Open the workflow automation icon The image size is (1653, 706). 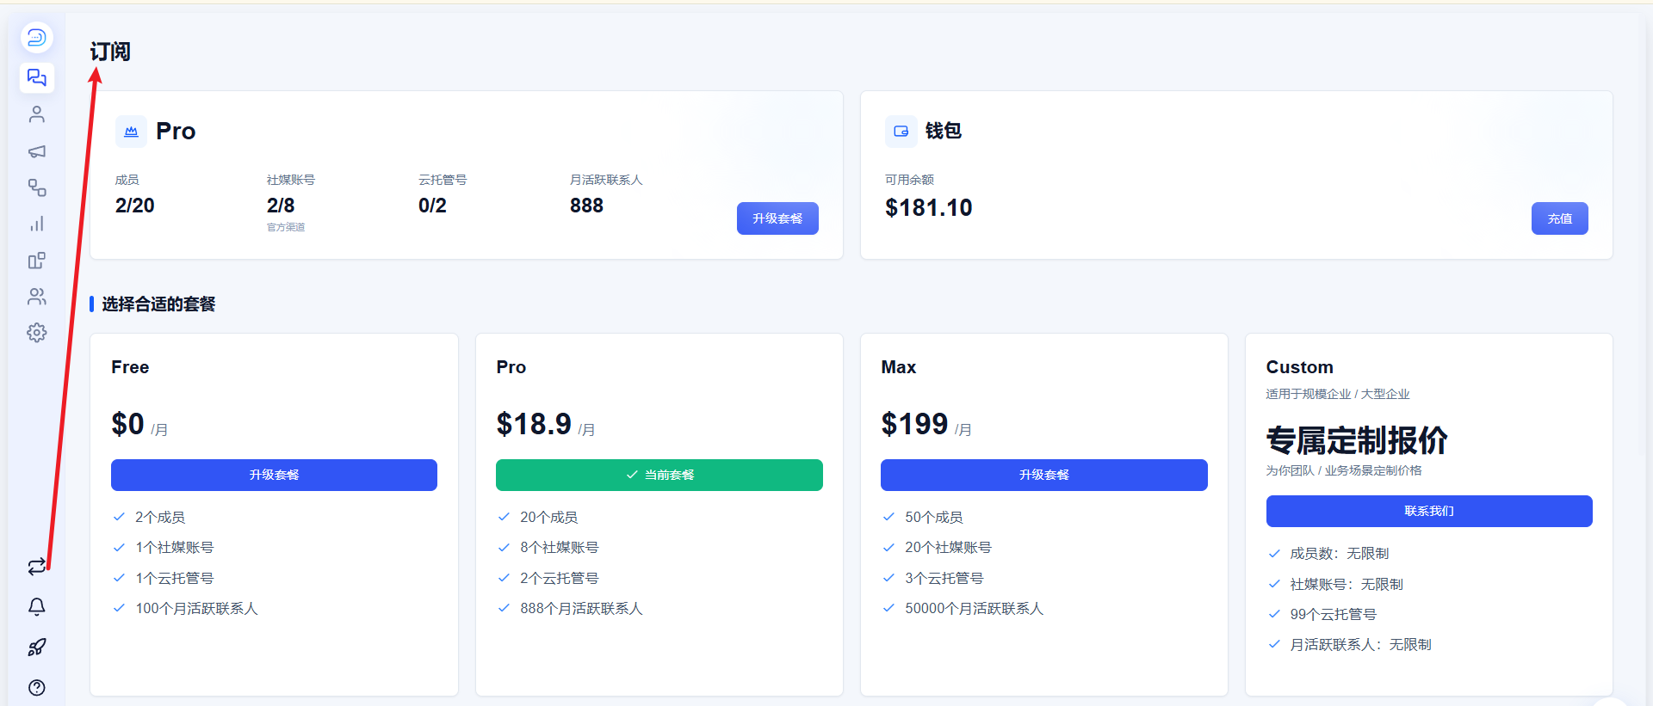coord(36,187)
